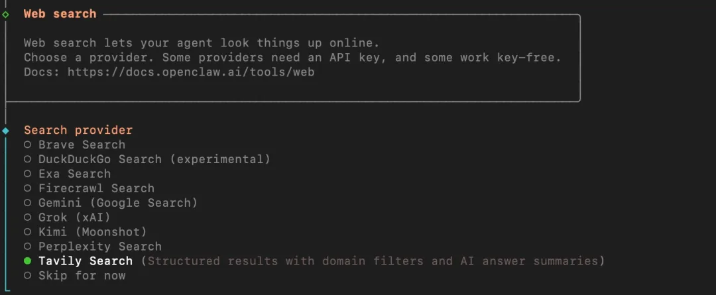Pick the Perplexity Search radio circle

(x=27, y=247)
